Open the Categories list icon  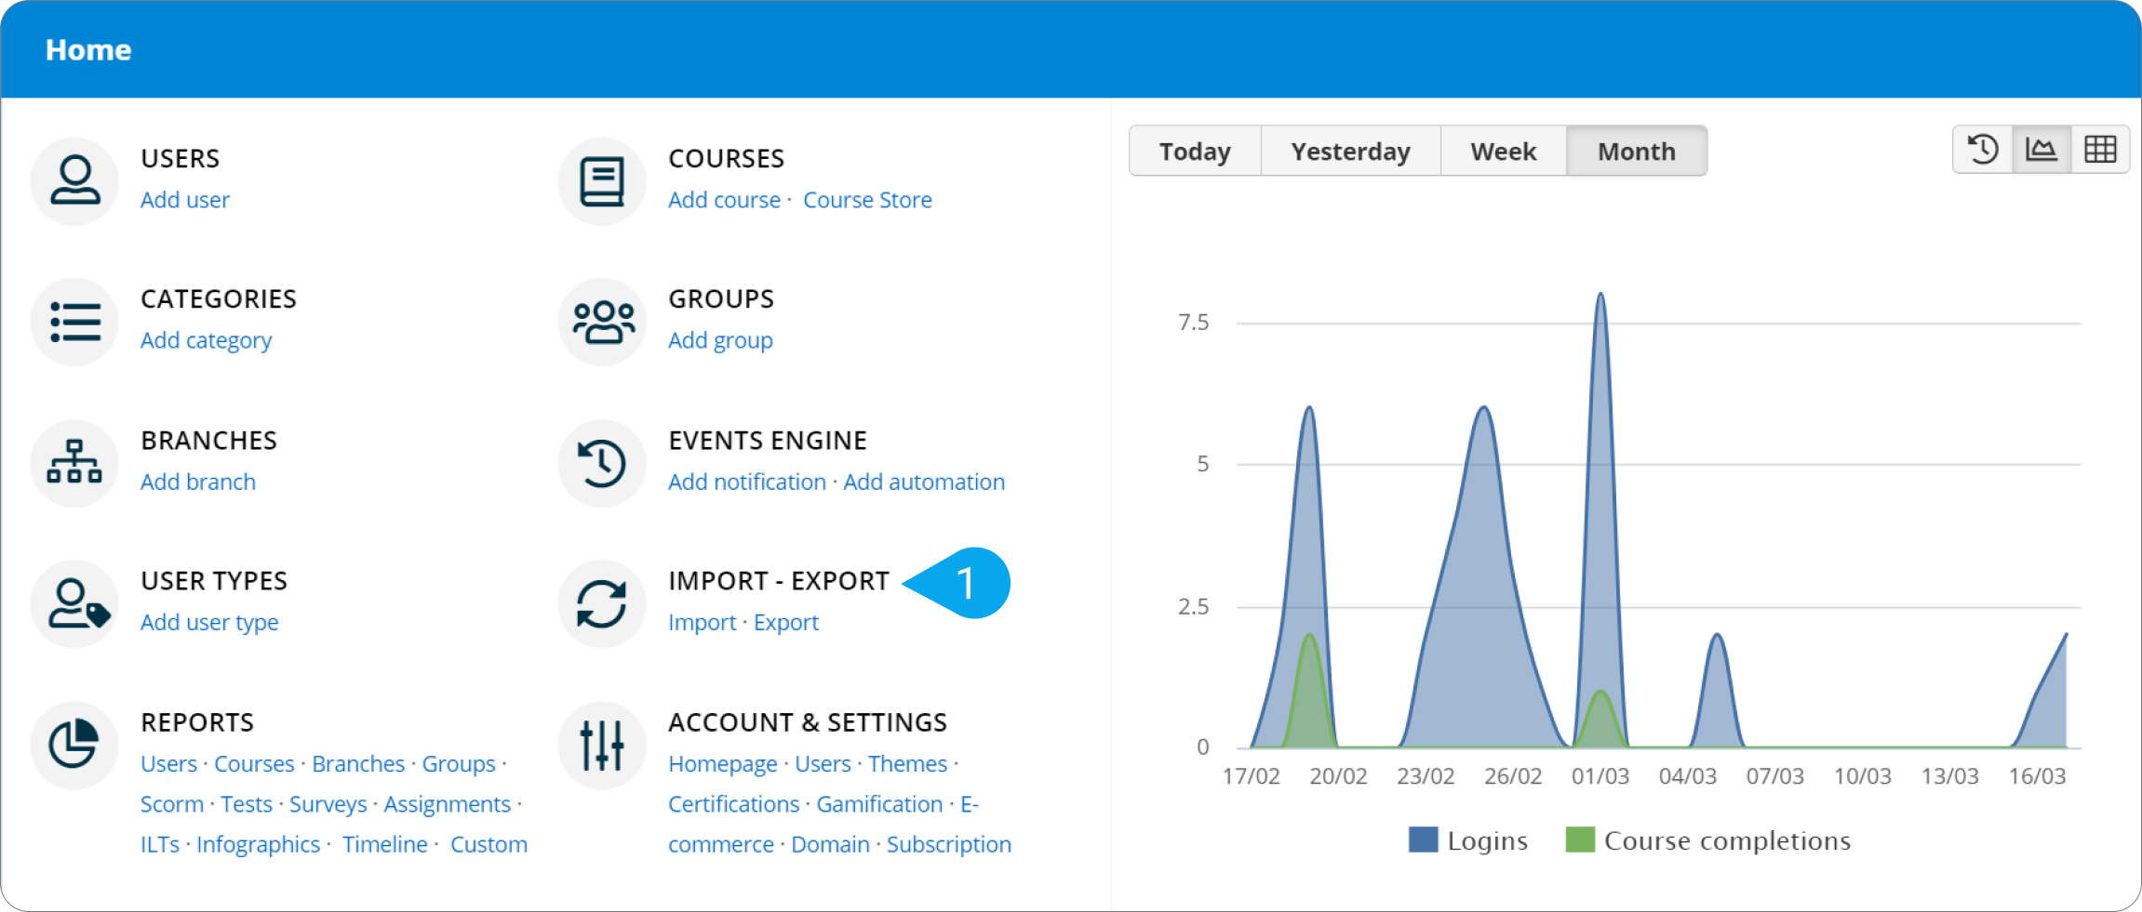(74, 322)
